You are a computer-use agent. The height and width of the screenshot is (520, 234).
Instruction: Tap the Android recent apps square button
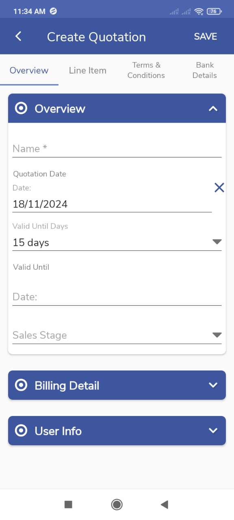(x=68, y=505)
